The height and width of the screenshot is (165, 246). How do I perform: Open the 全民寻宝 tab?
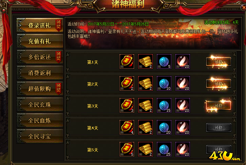40,136
